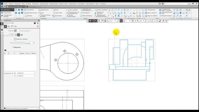
Task: Select the fourth curve type icon in panel
Action: click(16, 26)
